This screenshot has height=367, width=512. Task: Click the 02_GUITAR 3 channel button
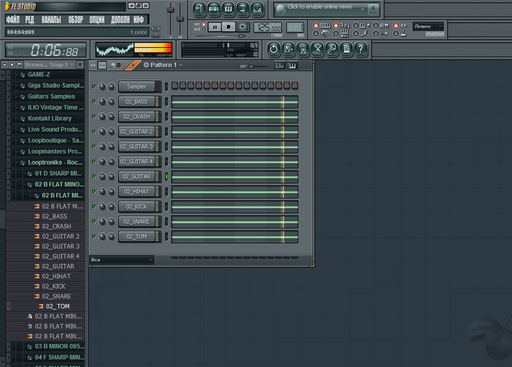(136, 147)
